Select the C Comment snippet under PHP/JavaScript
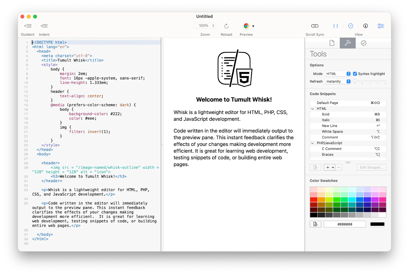This screenshot has height=275, width=409. [x=332, y=148]
